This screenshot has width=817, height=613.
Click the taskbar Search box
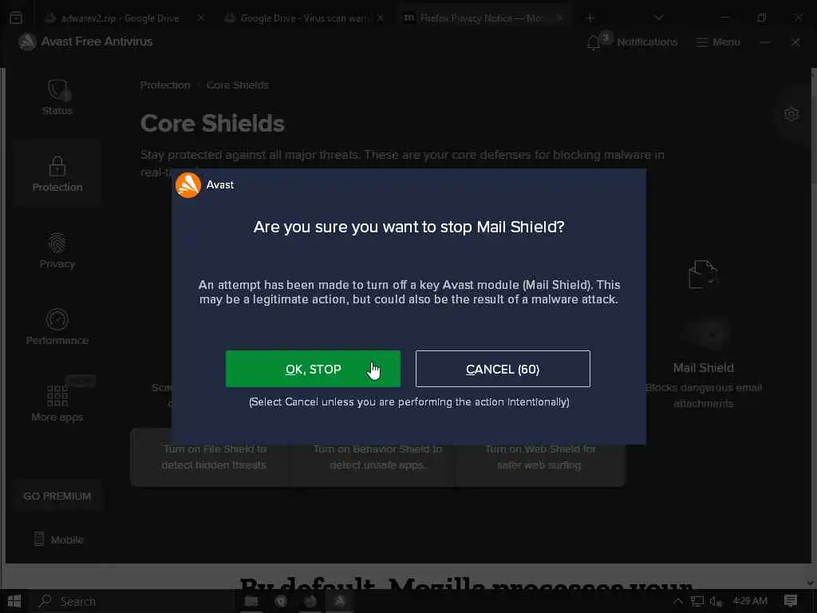pyautogui.click(x=133, y=601)
